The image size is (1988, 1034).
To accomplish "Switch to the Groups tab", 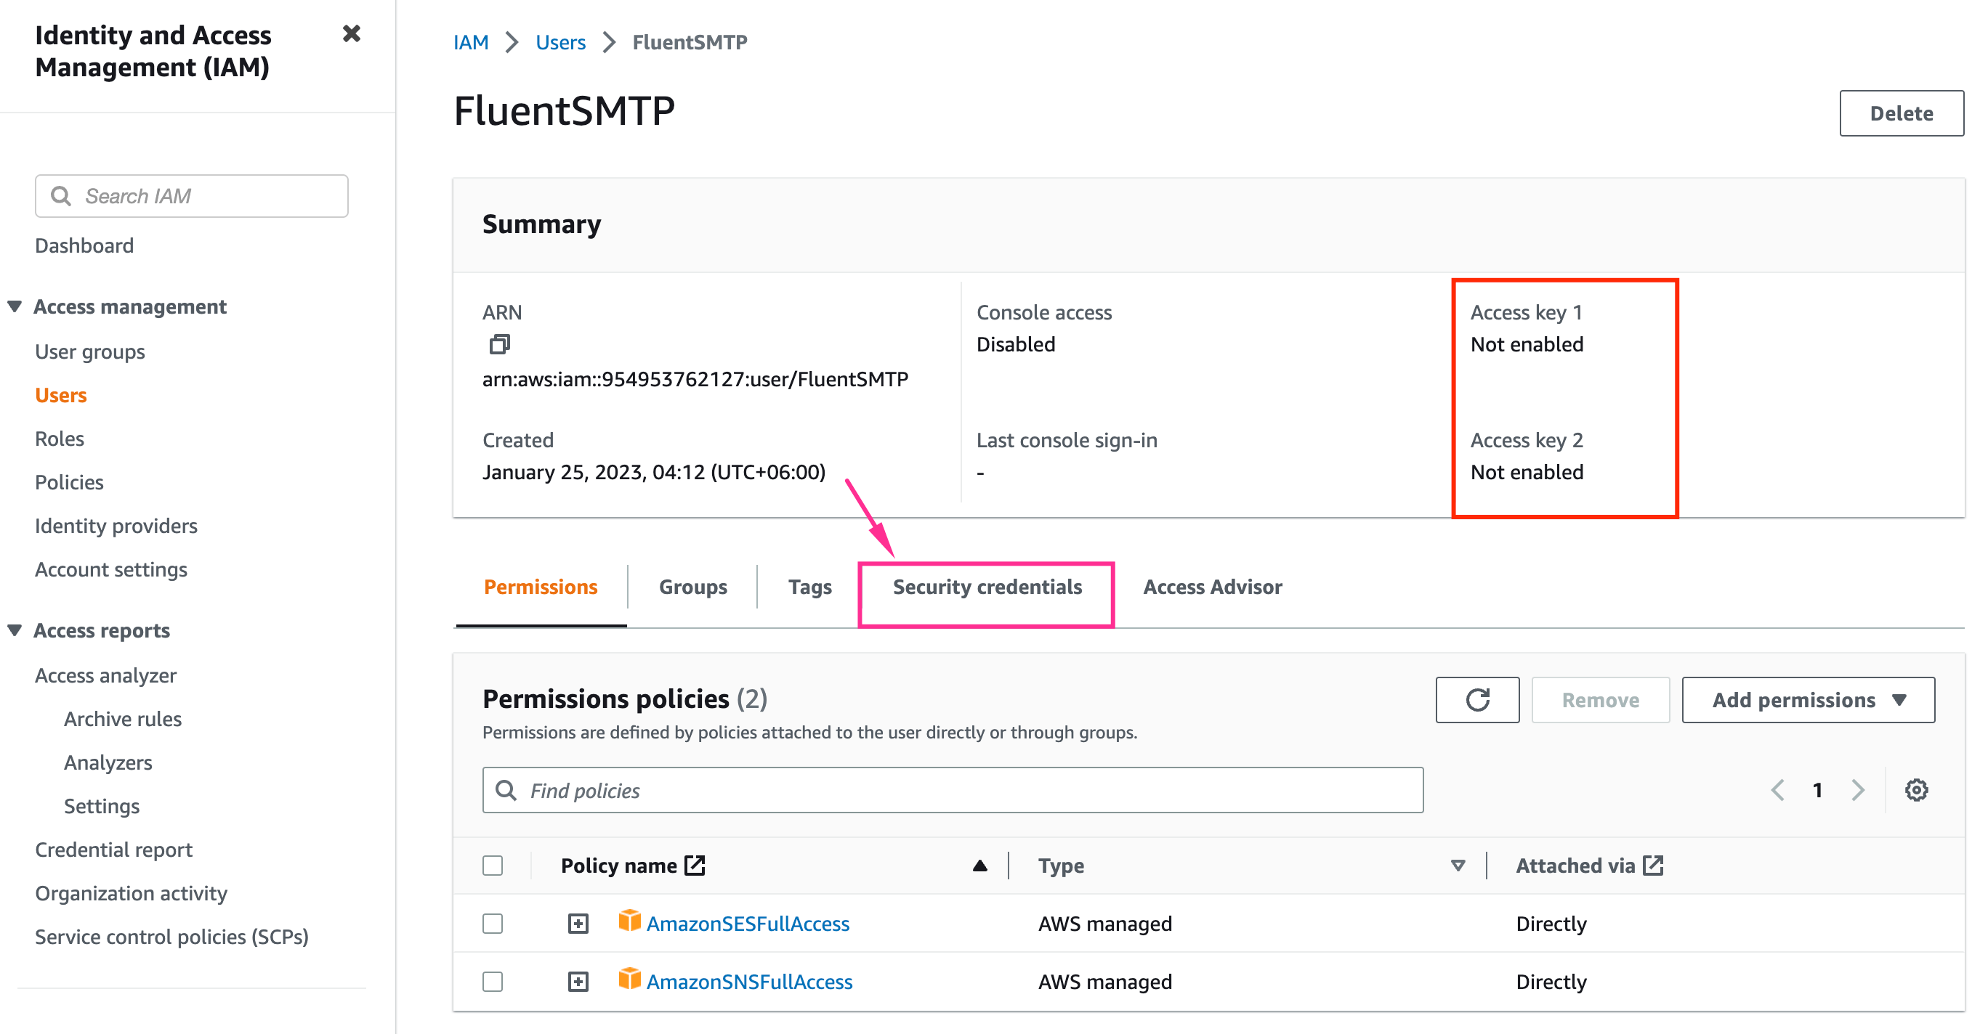I will pyautogui.click(x=692, y=587).
